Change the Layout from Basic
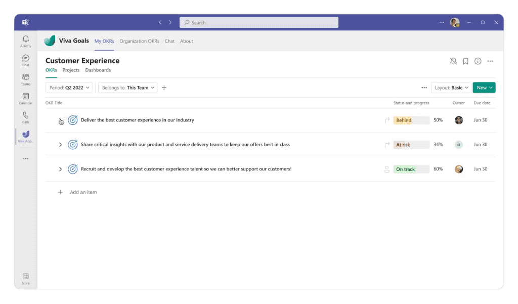The width and height of the screenshot is (518, 304). 450,87
